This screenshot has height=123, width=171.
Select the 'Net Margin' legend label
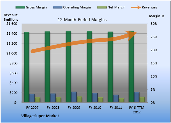[x=116, y=8]
